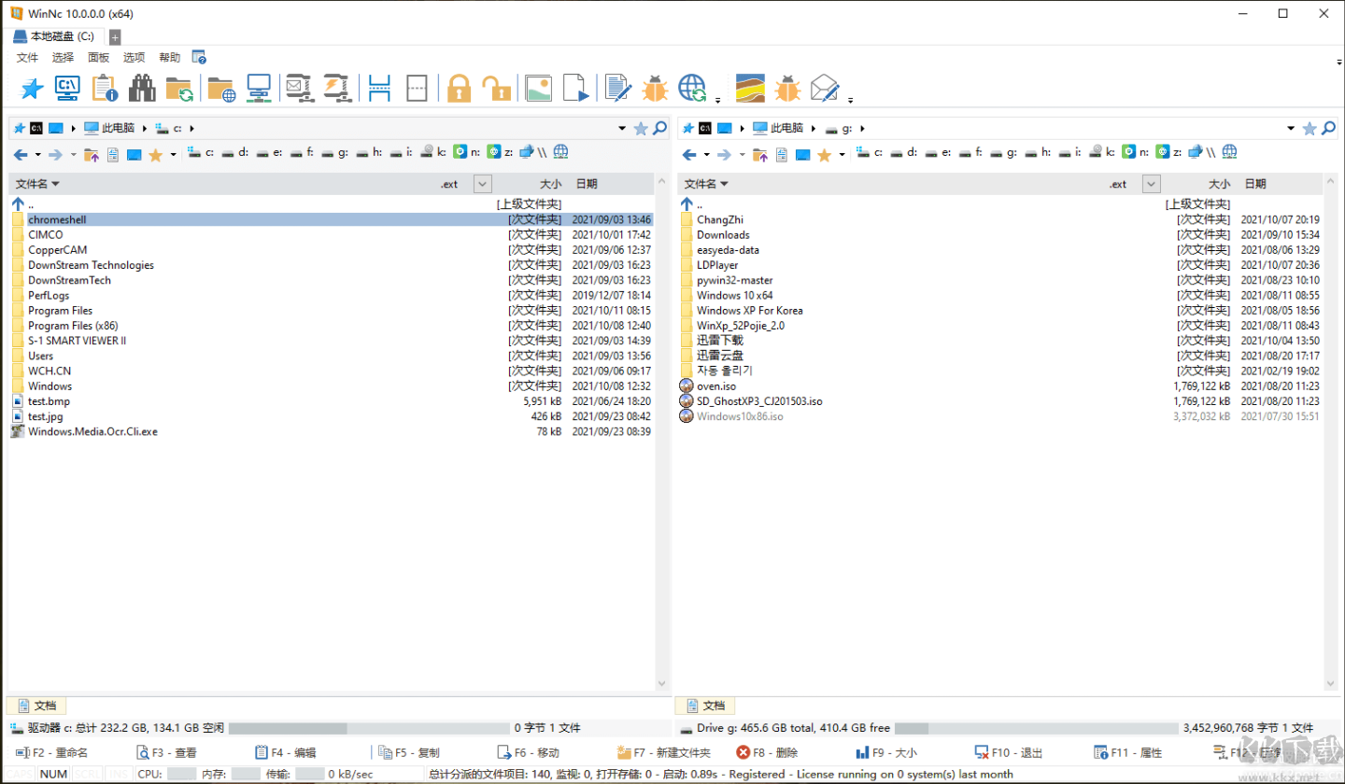The width and height of the screenshot is (1345, 784).
Task: Open the binoculars search tool
Action: pyautogui.click(x=142, y=89)
